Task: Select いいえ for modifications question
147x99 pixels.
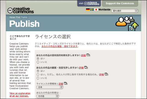Action: (38, 78)
